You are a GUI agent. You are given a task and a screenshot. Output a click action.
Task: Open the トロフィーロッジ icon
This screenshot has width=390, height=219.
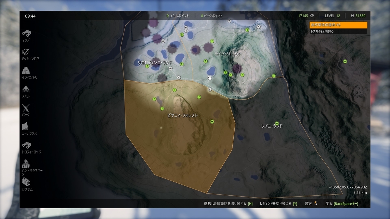point(26,145)
